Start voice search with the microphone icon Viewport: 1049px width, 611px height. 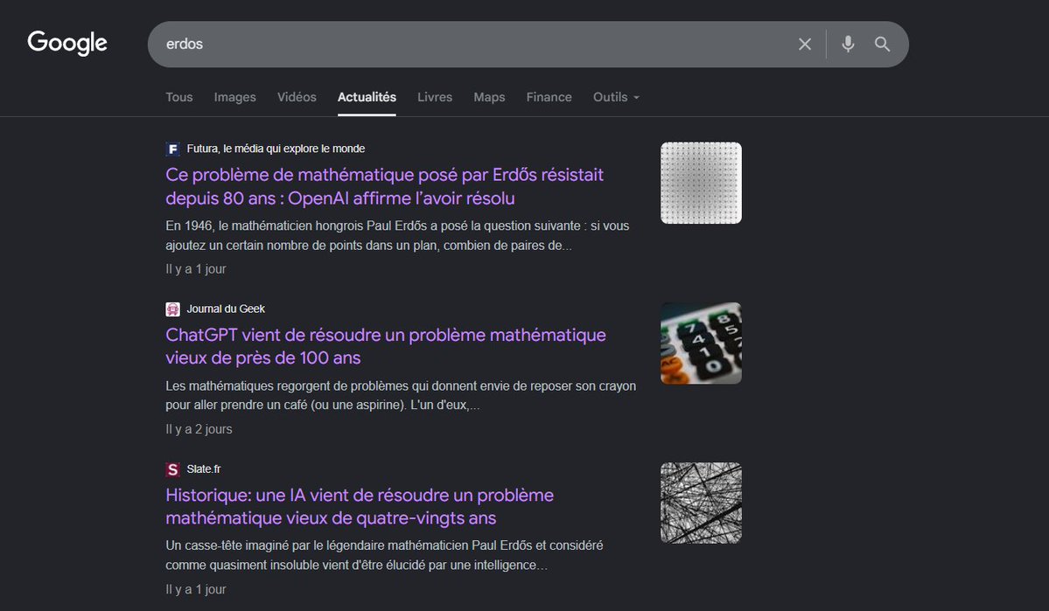click(x=848, y=44)
